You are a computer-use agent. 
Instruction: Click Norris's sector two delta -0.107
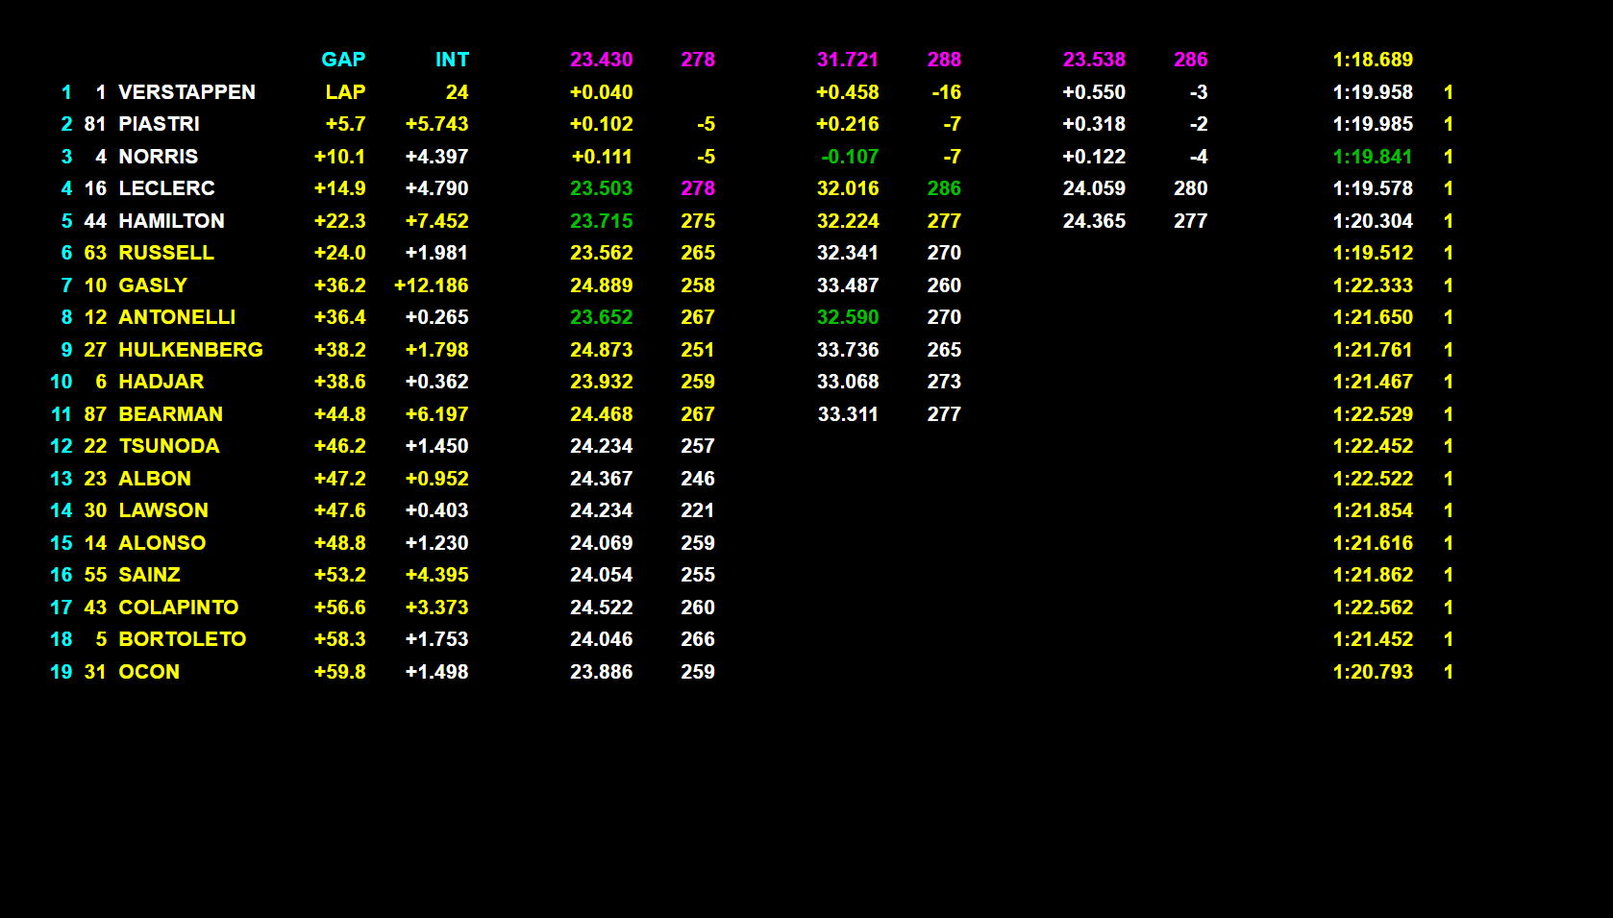pos(850,157)
